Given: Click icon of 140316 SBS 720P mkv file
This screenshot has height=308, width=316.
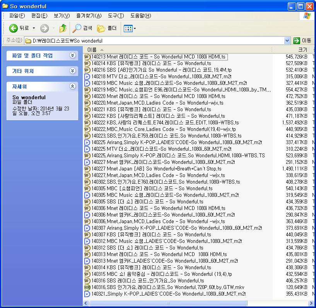Looking at the screenshot, I should [x=87, y=287].
